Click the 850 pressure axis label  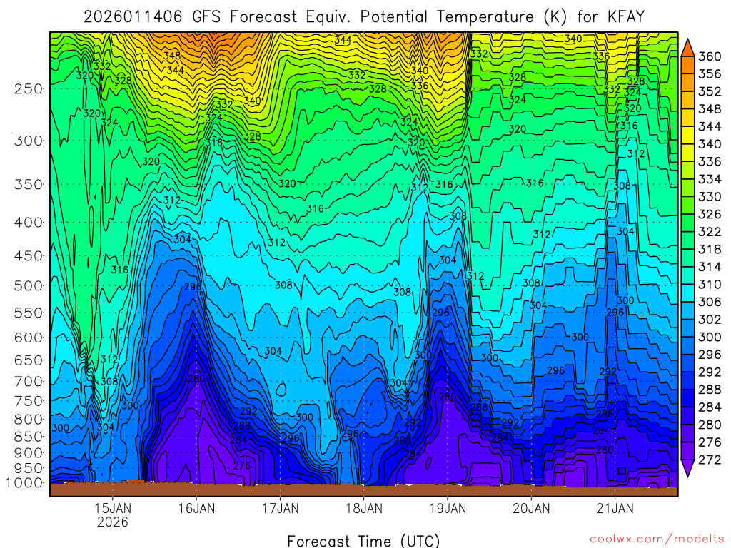click(29, 437)
